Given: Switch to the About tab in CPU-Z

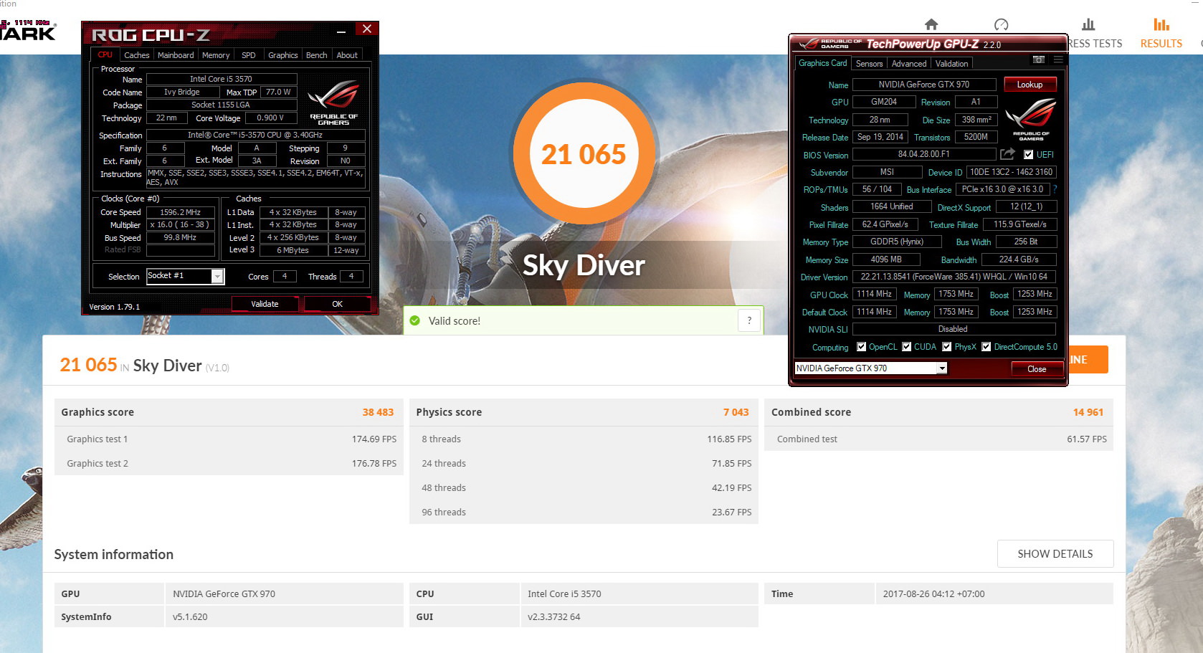Looking at the screenshot, I should 347,55.
